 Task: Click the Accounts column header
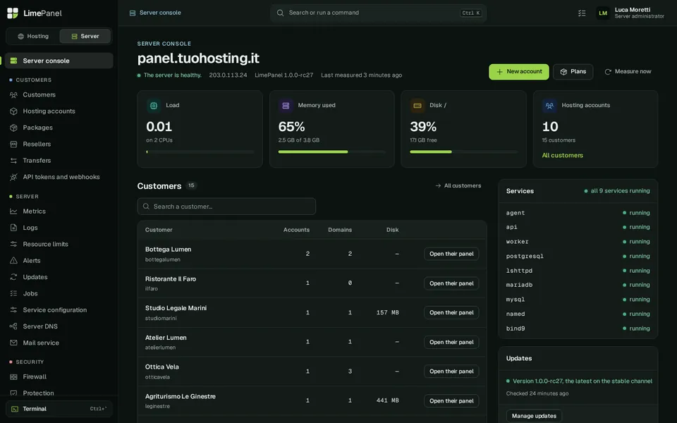(x=296, y=230)
